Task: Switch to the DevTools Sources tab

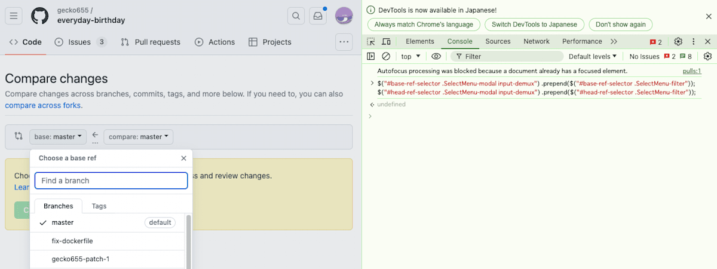Action: pos(498,41)
